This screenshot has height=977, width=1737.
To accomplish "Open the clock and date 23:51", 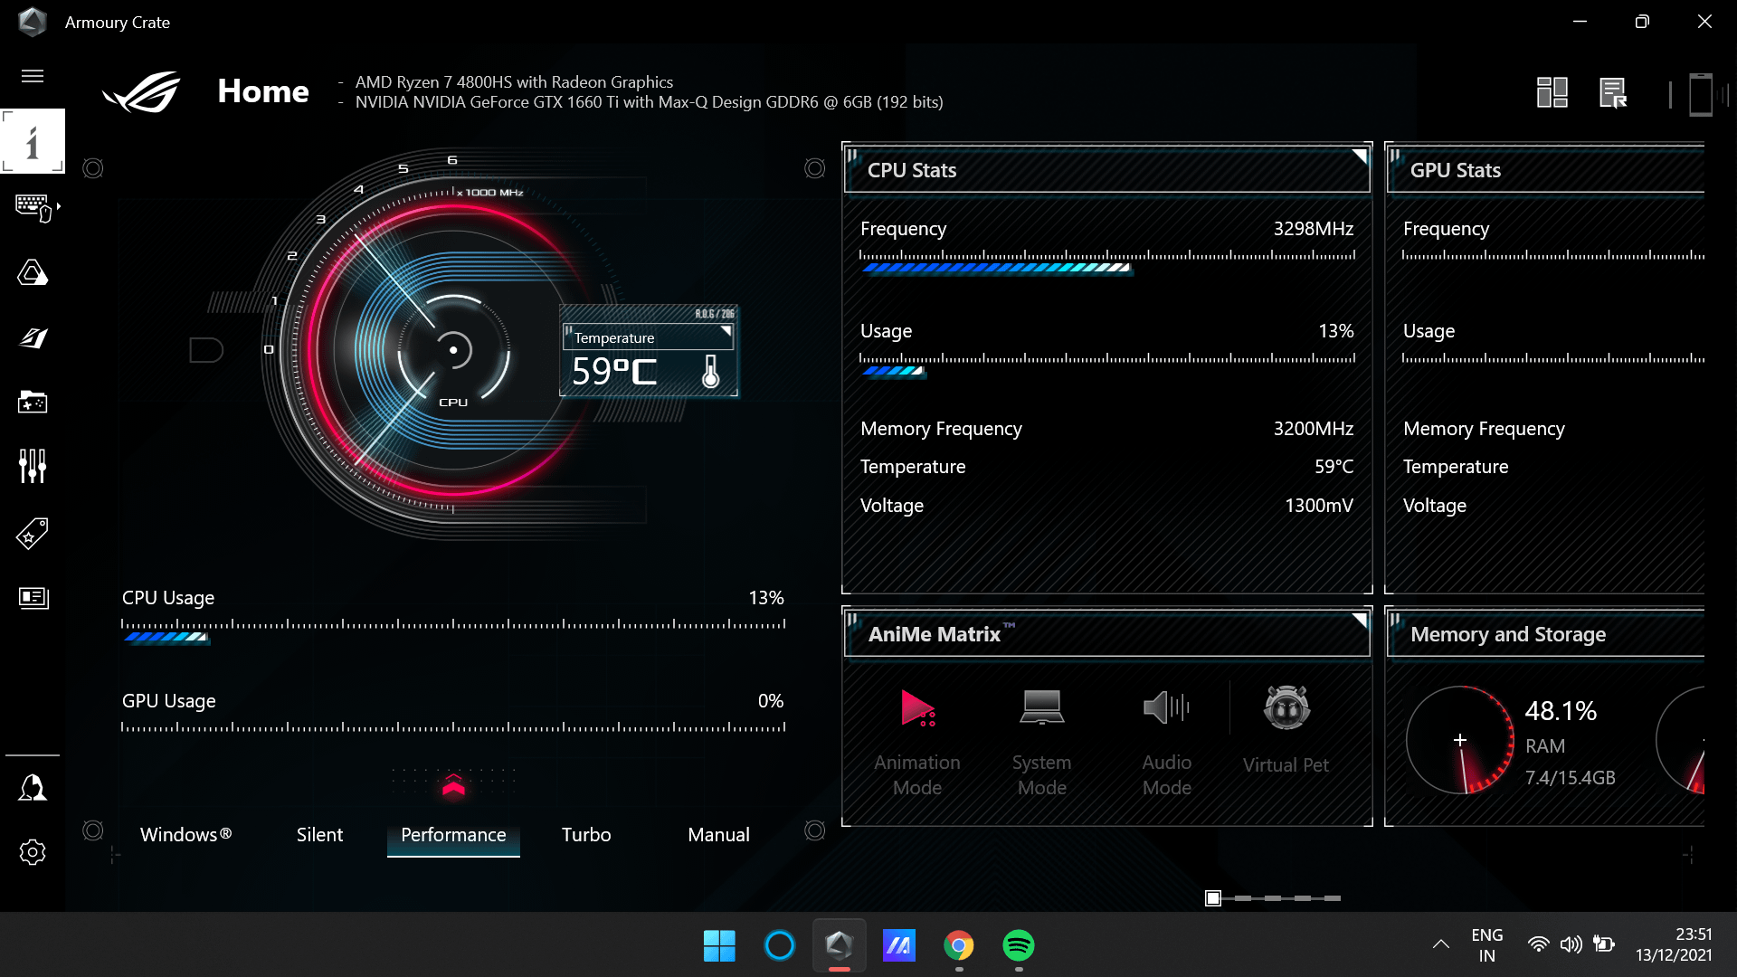I will tap(1674, 944).
